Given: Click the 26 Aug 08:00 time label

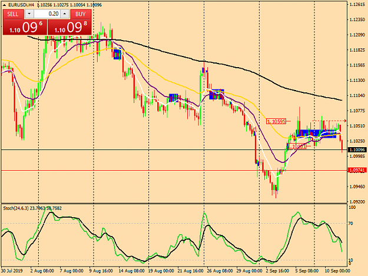Looking at the screenshot, I should click(x=220, y=271).
